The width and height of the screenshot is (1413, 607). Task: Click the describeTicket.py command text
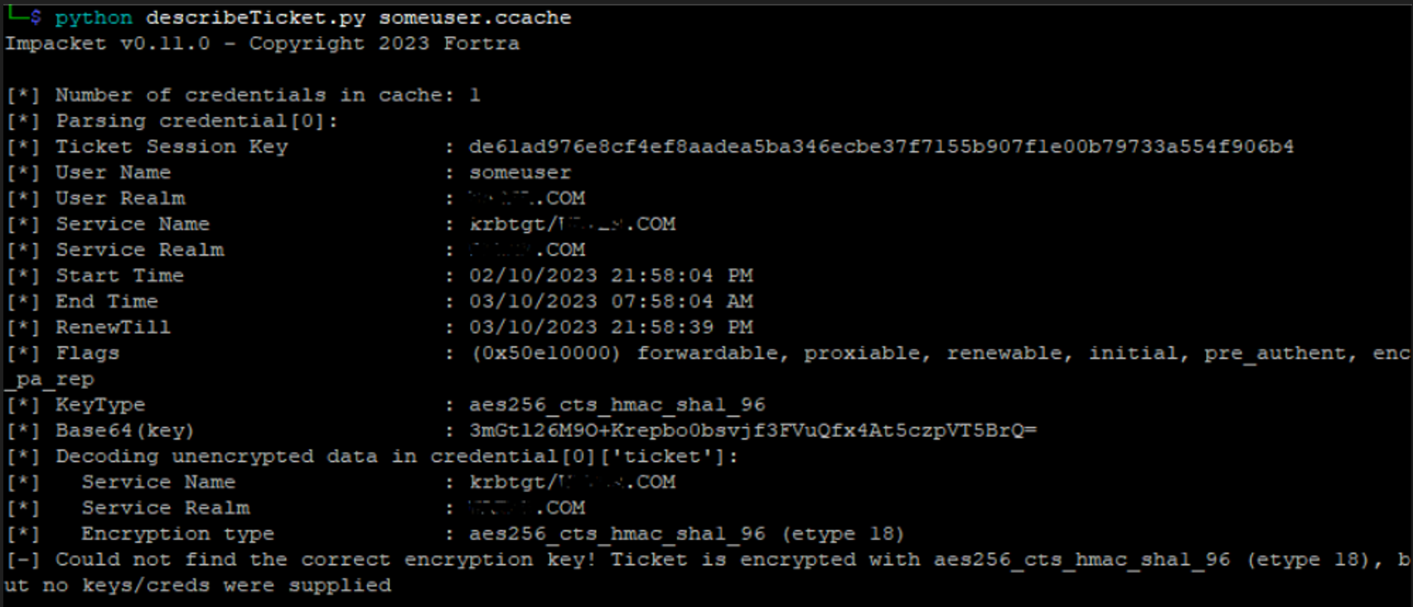point(255,18)
